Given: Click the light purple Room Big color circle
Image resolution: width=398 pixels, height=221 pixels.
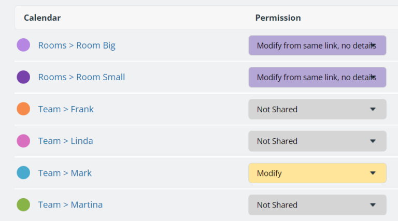Looking at the screenshot, I should coord(23,45).
